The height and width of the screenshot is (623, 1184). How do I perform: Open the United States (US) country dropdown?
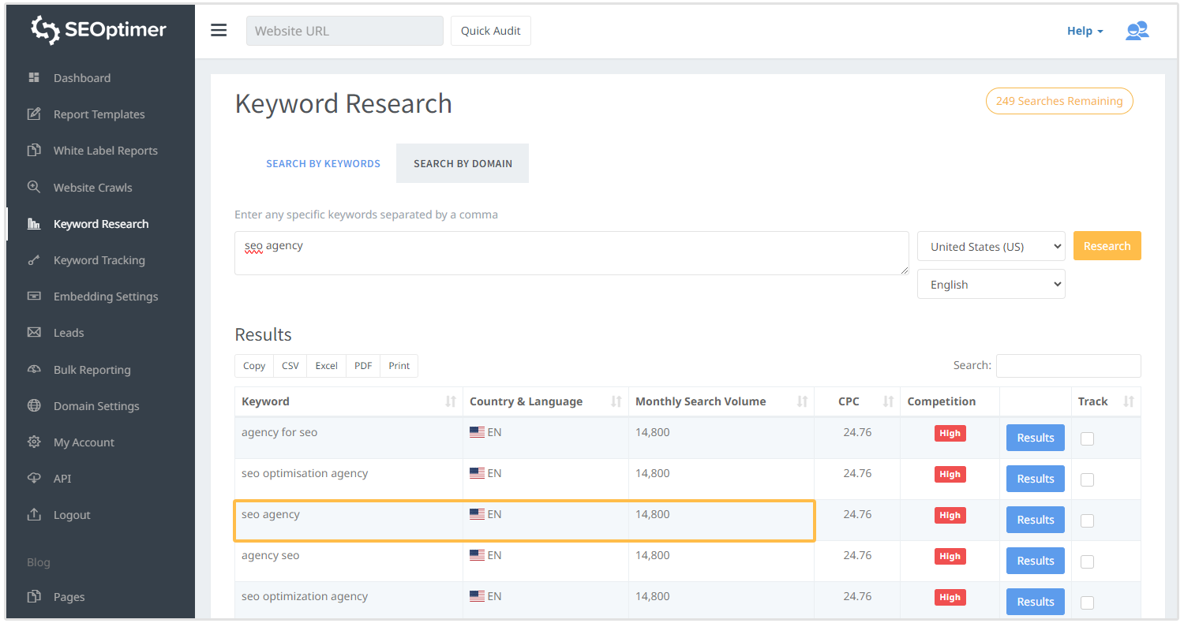(x=991, y=246)
